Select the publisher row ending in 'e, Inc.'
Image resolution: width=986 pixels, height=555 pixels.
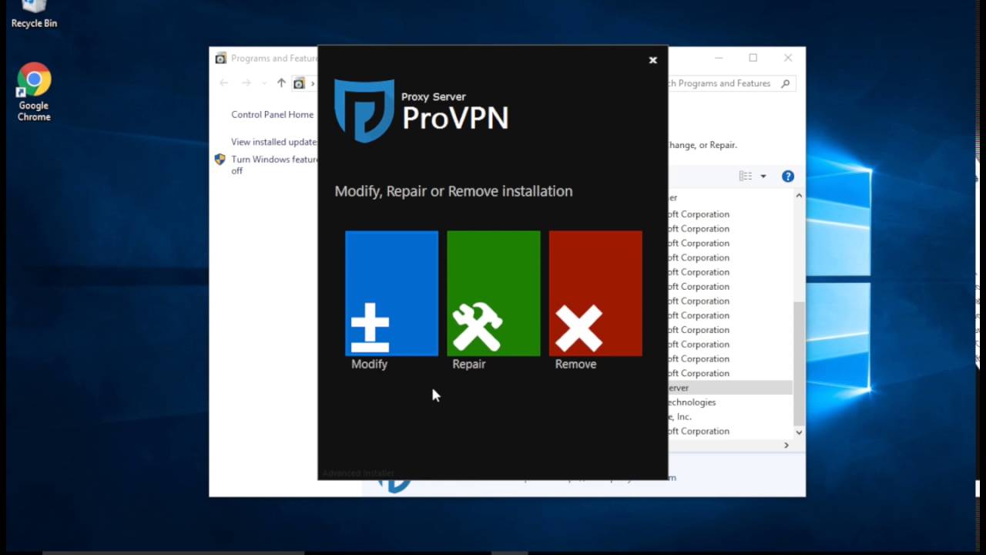(729, 417)
